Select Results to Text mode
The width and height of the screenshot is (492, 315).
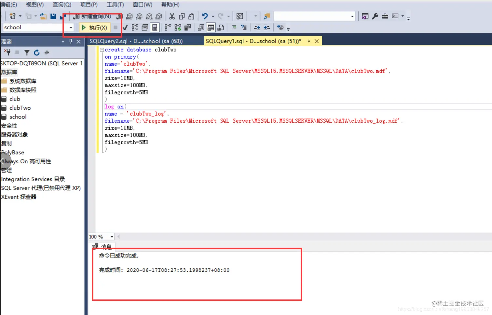tap(201, 28)
